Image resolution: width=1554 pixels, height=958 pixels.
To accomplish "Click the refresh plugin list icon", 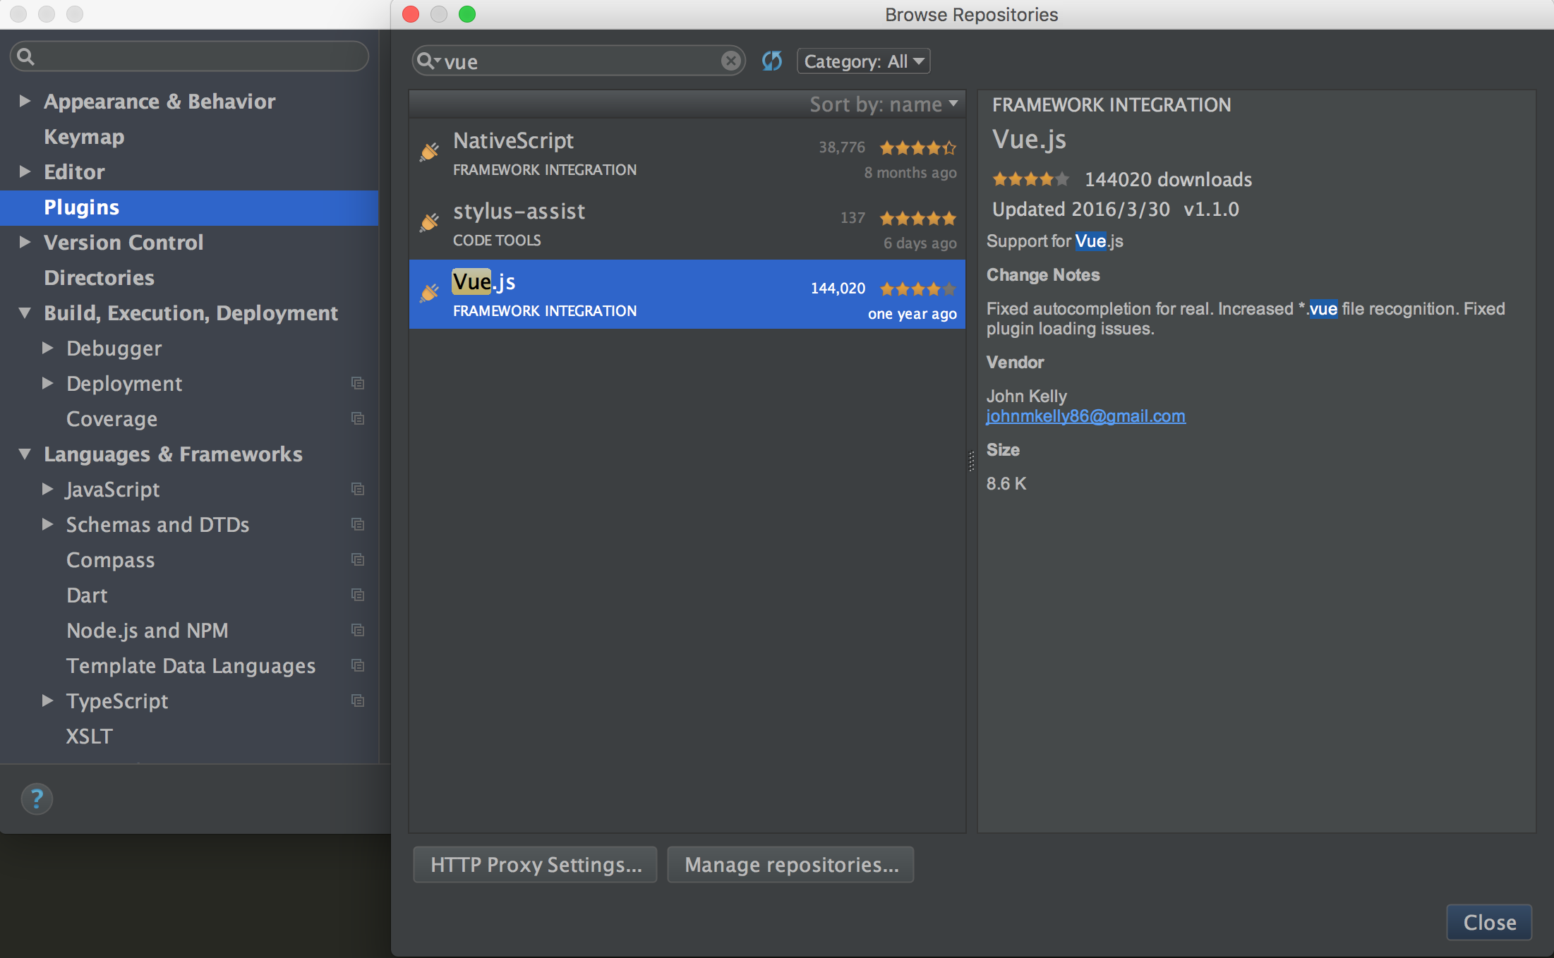I will [x=771, y=61].
